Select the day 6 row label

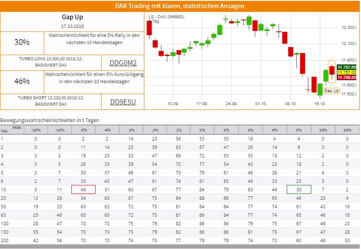[2, 181]
